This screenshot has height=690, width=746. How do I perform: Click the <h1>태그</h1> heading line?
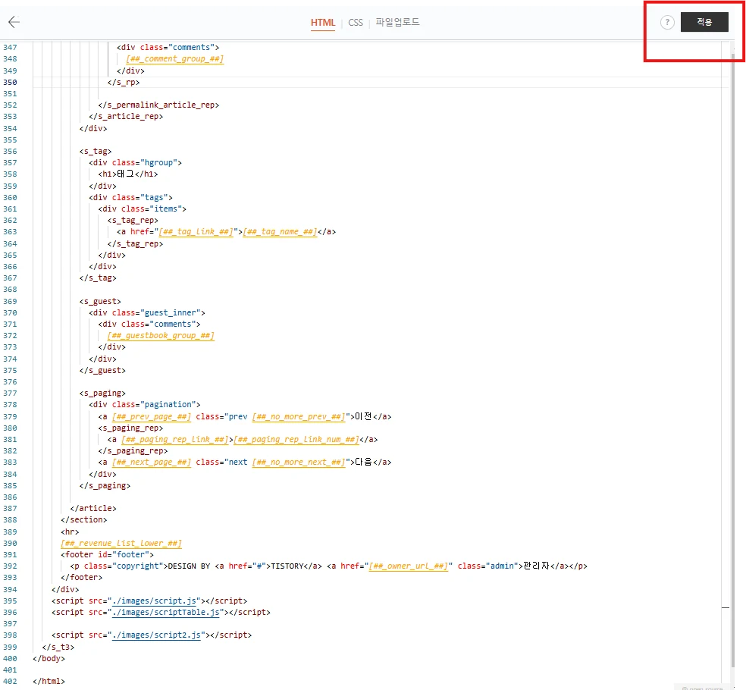click(x=128, y=174)
